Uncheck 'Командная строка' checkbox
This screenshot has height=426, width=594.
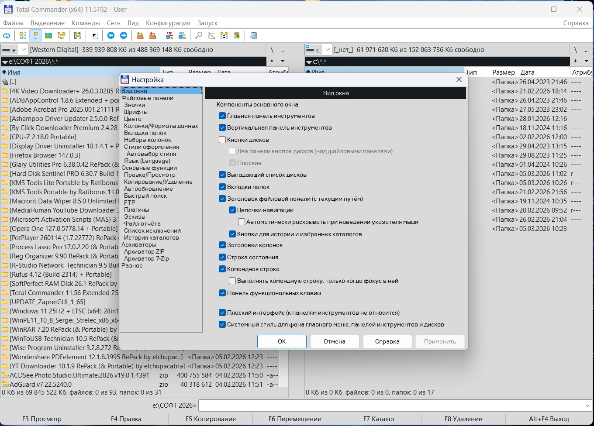222,269
